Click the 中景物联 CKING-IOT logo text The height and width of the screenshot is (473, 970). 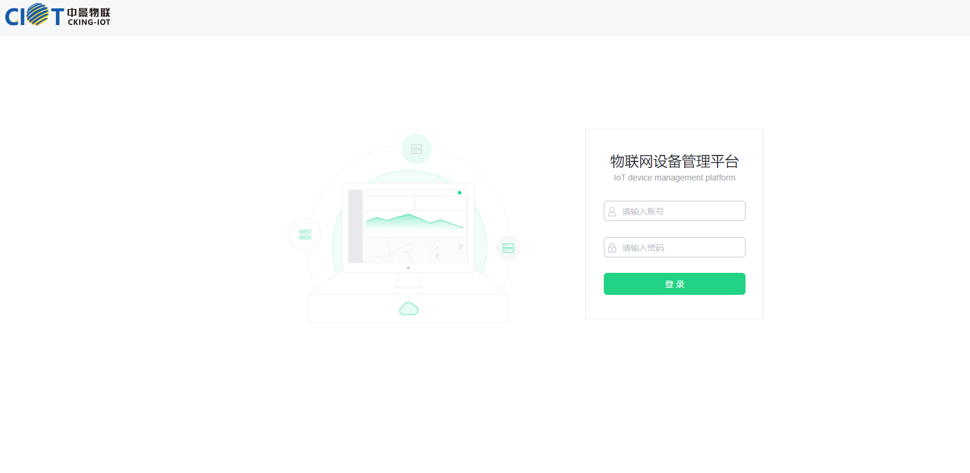click(x=89, y=17)
